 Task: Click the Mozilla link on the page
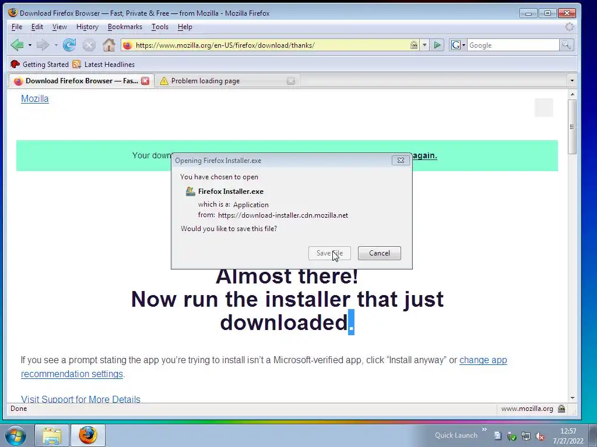click(x=34, y=99)
